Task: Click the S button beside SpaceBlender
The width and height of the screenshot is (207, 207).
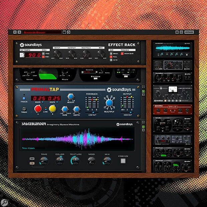Action: 143,130
